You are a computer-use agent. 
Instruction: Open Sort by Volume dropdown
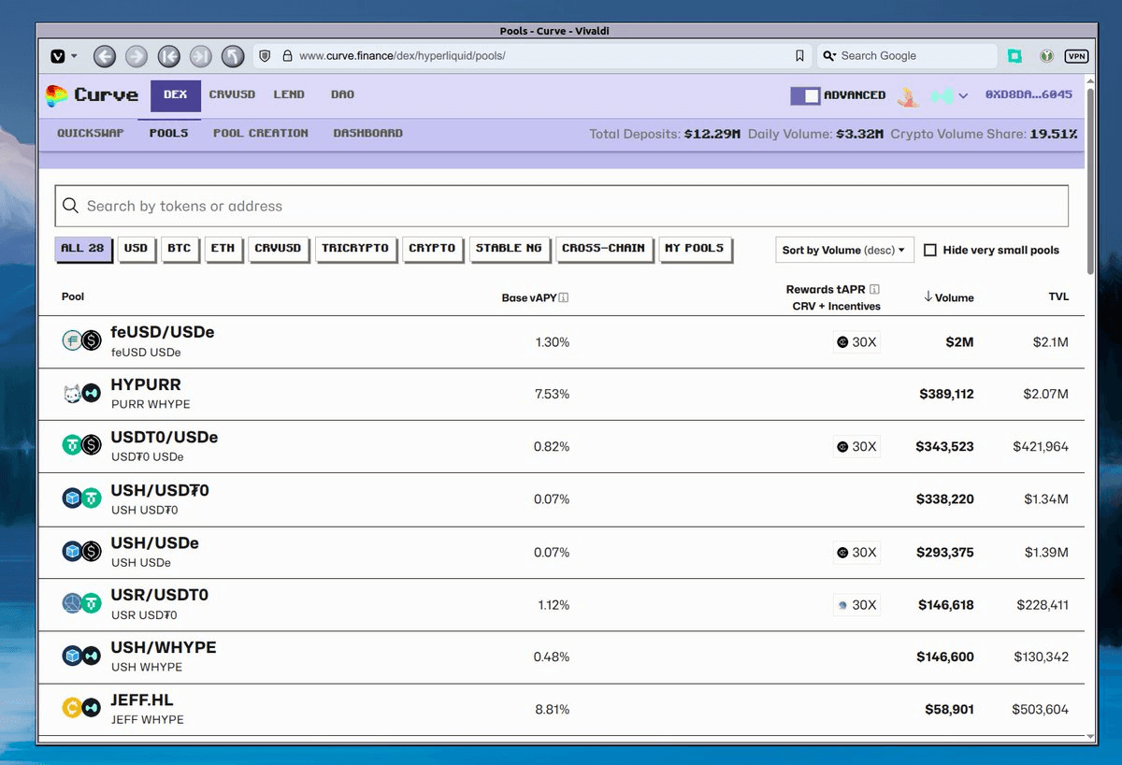coord(844,250)
